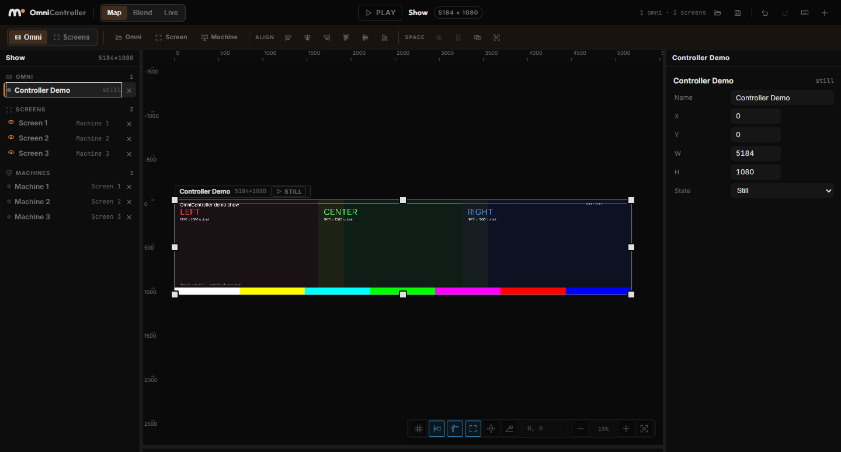Align selection to vertical centers
841x452 pixels.
tap(365, 37)
